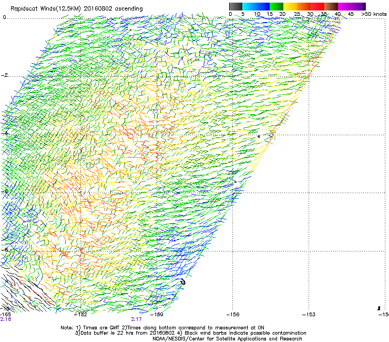Image resolution: width=389 pixels, height=342 pixels.
Task: Click the "-156" longitude axis label
Action: (x=233, y=315)
